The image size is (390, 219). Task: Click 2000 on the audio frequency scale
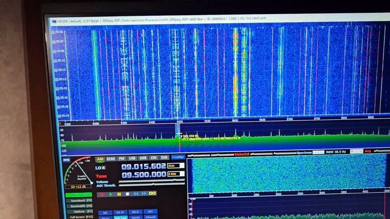278,194
